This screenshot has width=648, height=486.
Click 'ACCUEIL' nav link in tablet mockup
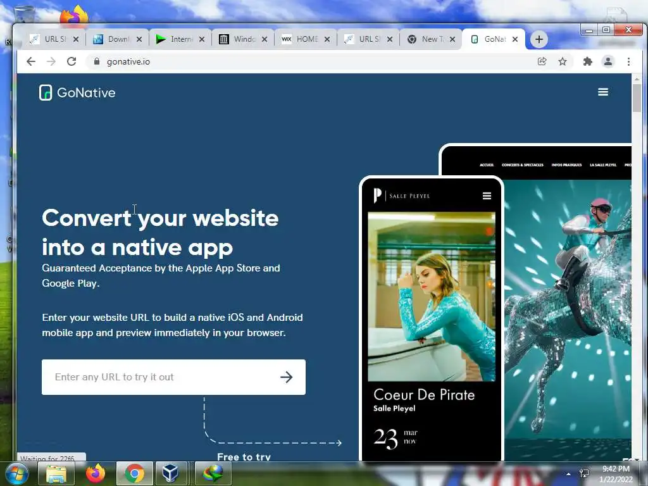pos(487,165)
